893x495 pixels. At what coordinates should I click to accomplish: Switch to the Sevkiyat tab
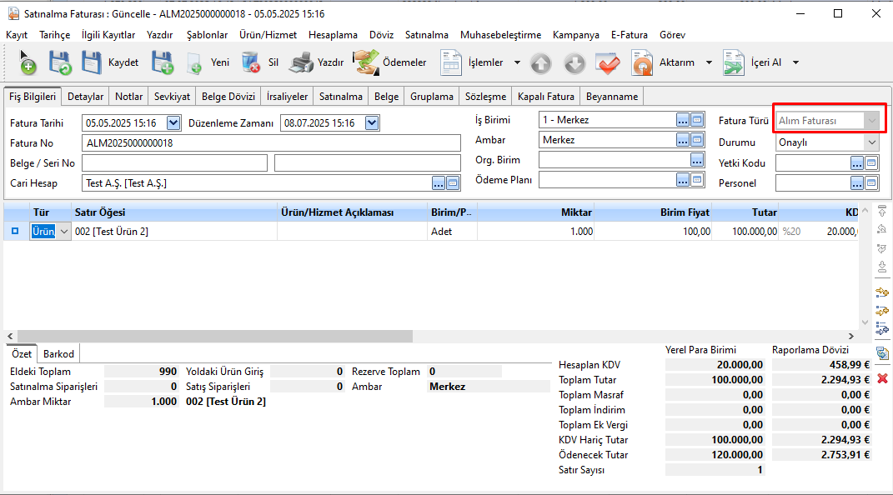coord(172,97)
